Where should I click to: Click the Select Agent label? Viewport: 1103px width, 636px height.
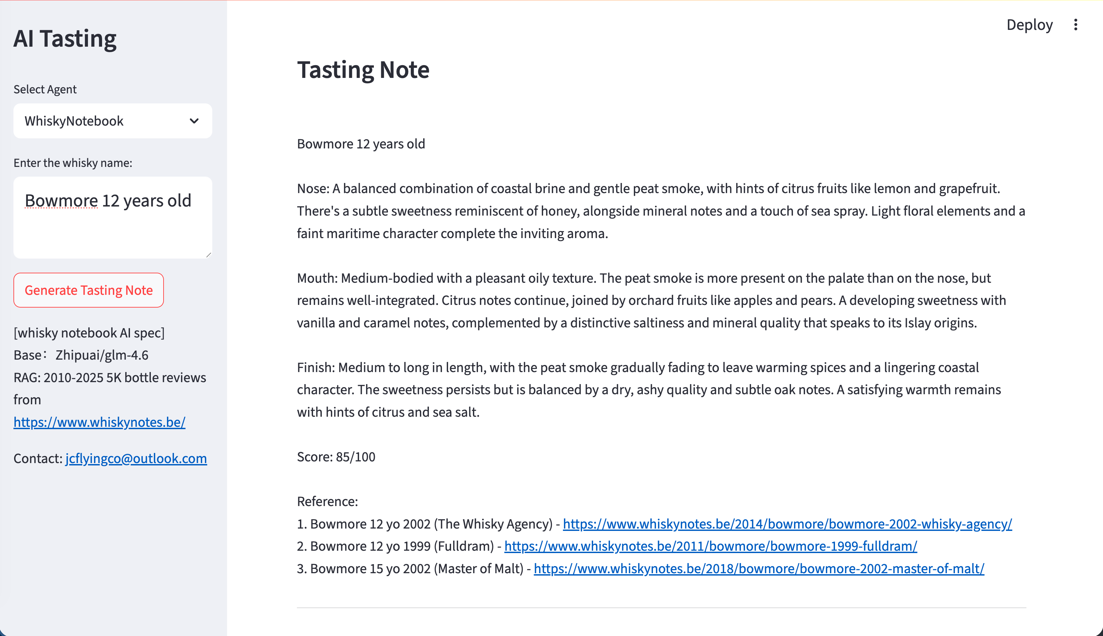45,89
